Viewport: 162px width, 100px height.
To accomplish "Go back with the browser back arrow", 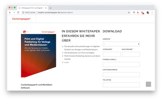I will click(10, 12).
